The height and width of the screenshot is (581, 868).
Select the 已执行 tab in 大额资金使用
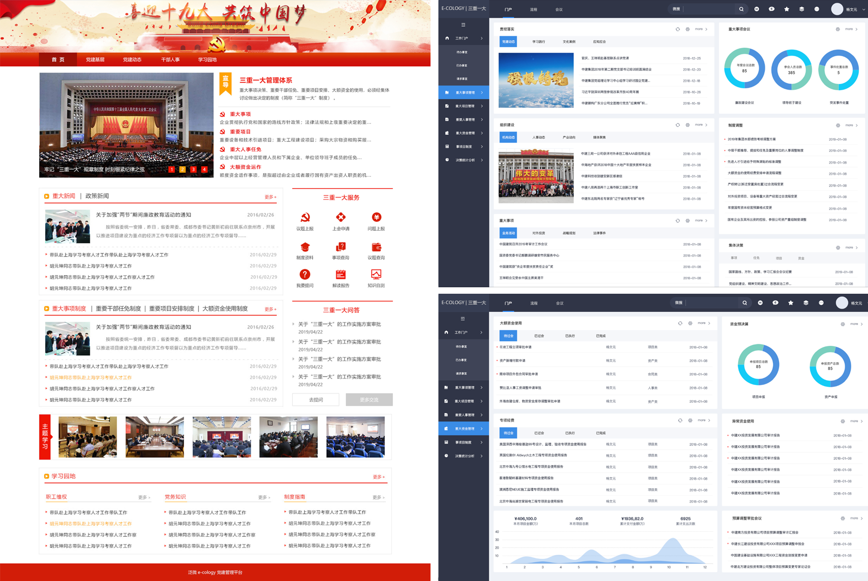point(570,336)
